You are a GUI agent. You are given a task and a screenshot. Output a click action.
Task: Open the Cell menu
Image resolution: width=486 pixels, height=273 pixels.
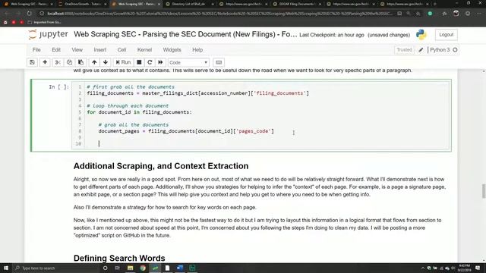(121, 50)
